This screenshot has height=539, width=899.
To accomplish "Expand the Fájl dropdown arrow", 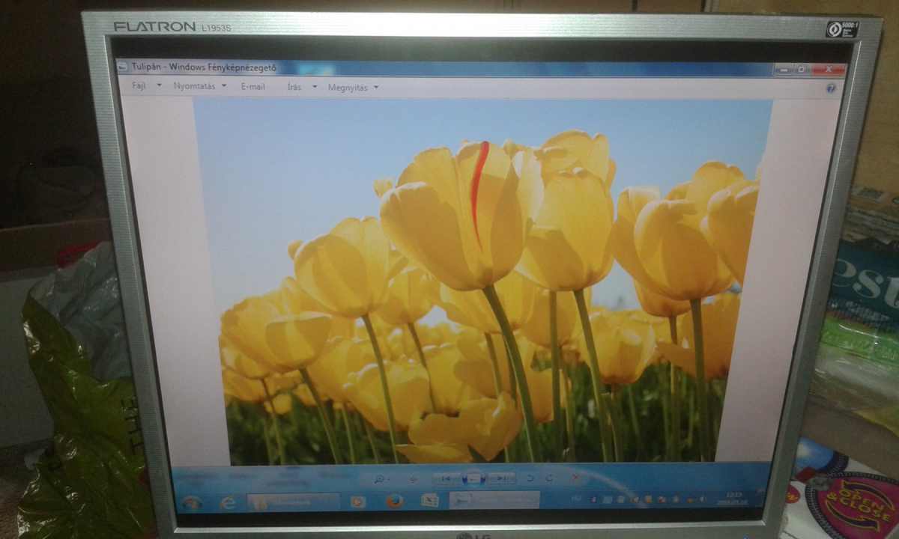I will point(159,85).
